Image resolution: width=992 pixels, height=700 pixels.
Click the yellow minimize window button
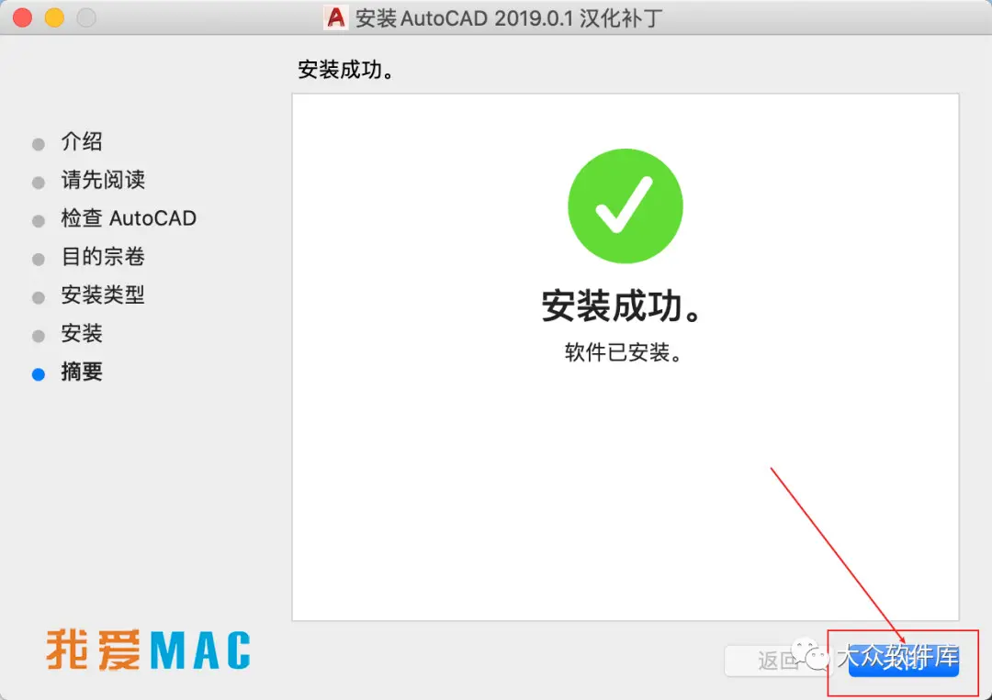pyautogui.click(x=54, y=17)
